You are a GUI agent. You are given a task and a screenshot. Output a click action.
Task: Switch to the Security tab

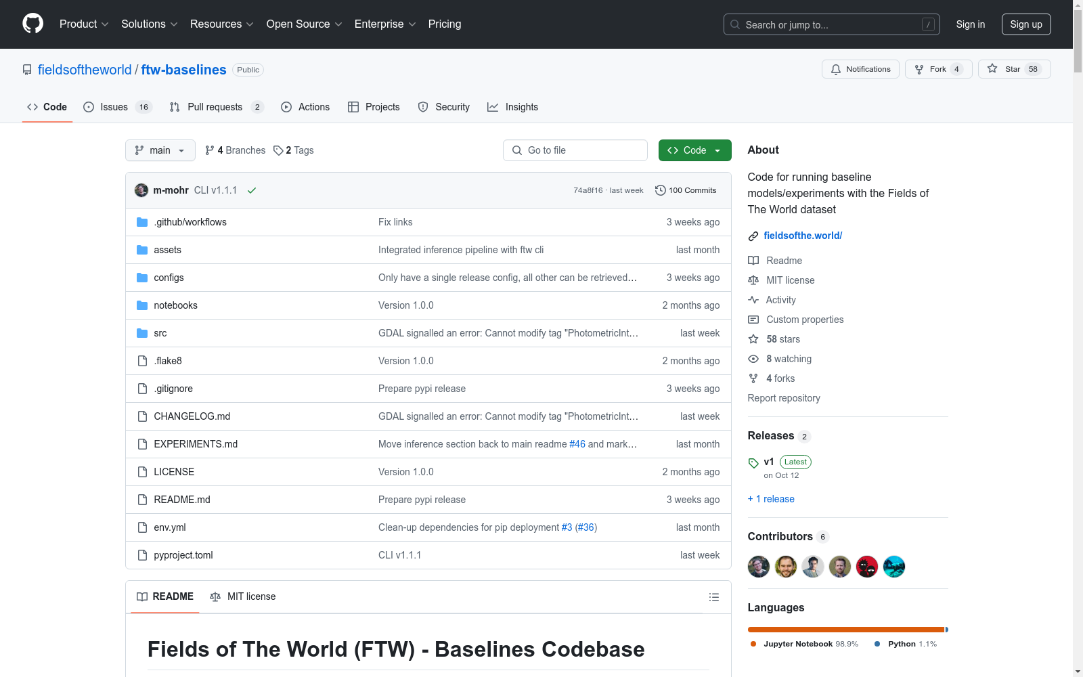tap(444, 107)
